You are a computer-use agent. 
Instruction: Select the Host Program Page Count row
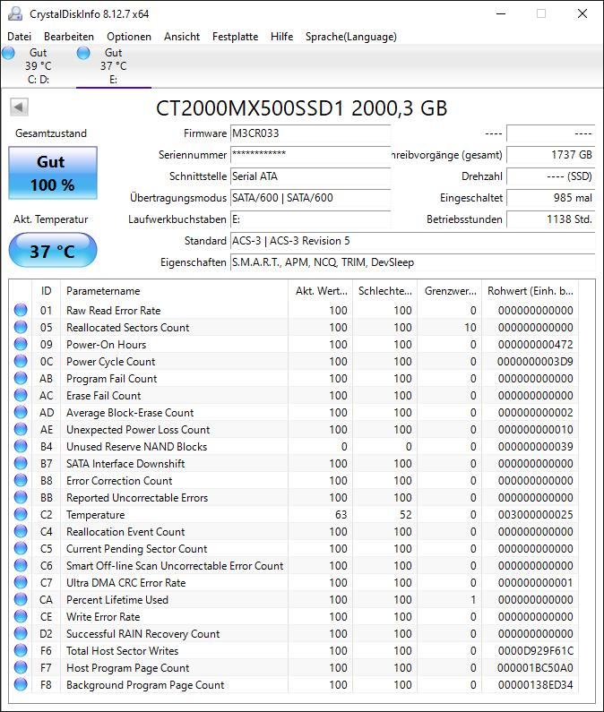[x=294, y=667]
